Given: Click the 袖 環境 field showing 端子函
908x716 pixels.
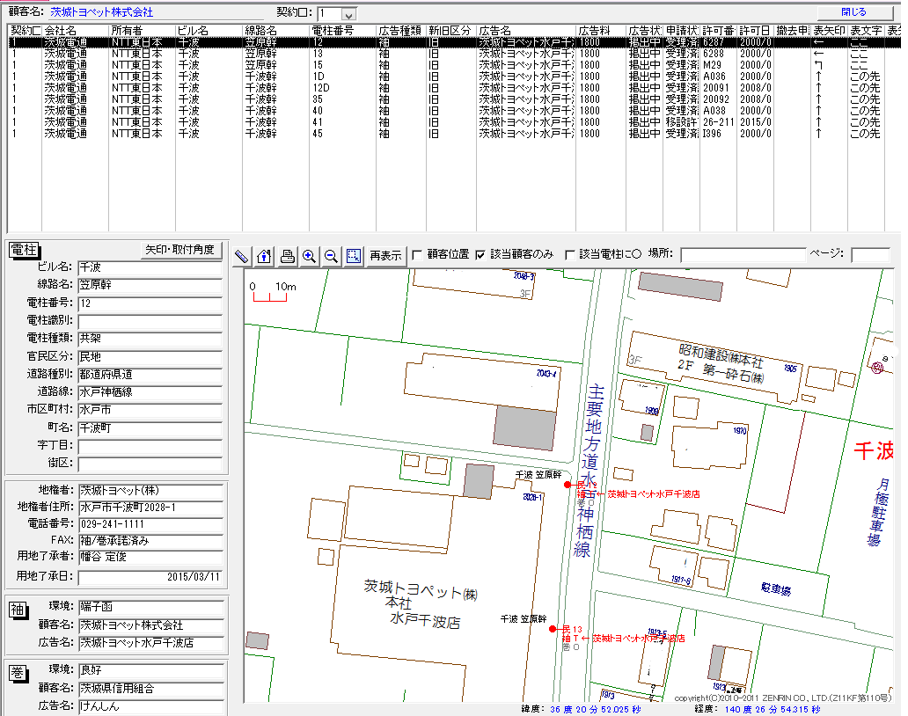Looking at the screenshot, I should [x=151, y=607].
